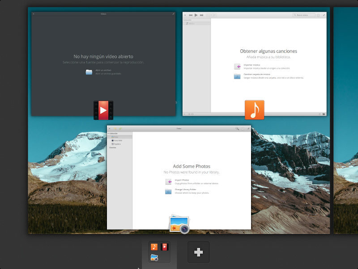Select the current workspace thumbnail in switcher
This screenshot has height=269, width=358.
[x=160, y=252]
